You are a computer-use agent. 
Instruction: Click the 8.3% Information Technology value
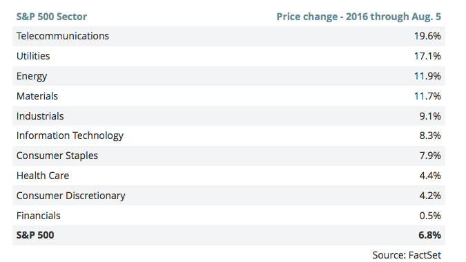point(430,135)
